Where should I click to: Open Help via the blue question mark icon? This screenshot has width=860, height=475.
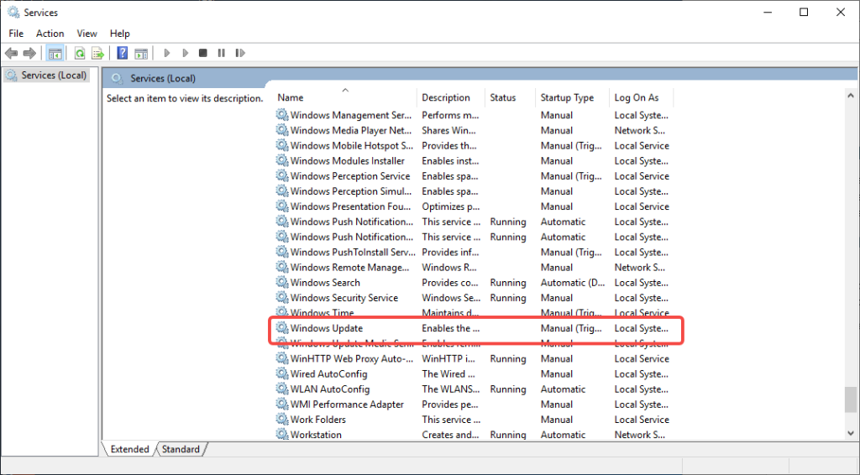(123, 53)
